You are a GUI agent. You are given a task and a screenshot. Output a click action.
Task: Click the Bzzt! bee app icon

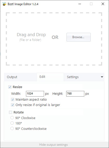(4, 4)
